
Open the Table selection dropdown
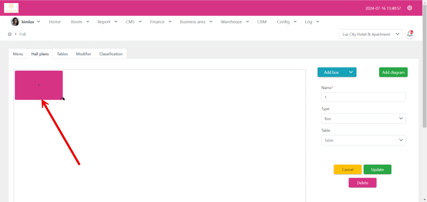363,140
